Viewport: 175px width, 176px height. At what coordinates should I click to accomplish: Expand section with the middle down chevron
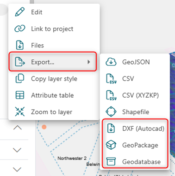17,150
